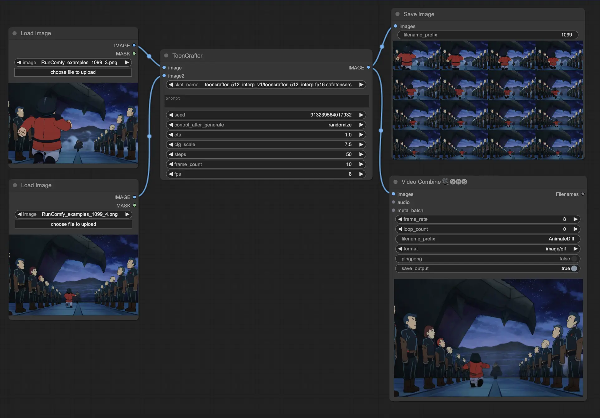Click the ToonCrafter node title
The height and width of the screenshot is (418, 600).
coord(187,56)
